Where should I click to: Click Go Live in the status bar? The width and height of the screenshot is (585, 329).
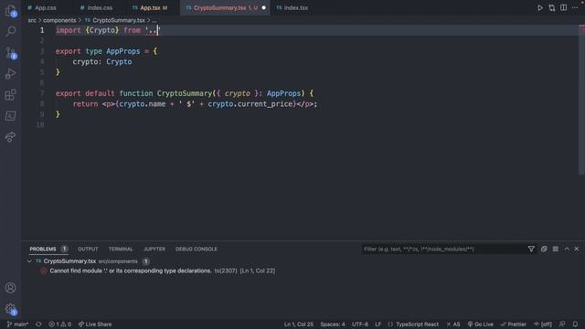tap(480, 324)
